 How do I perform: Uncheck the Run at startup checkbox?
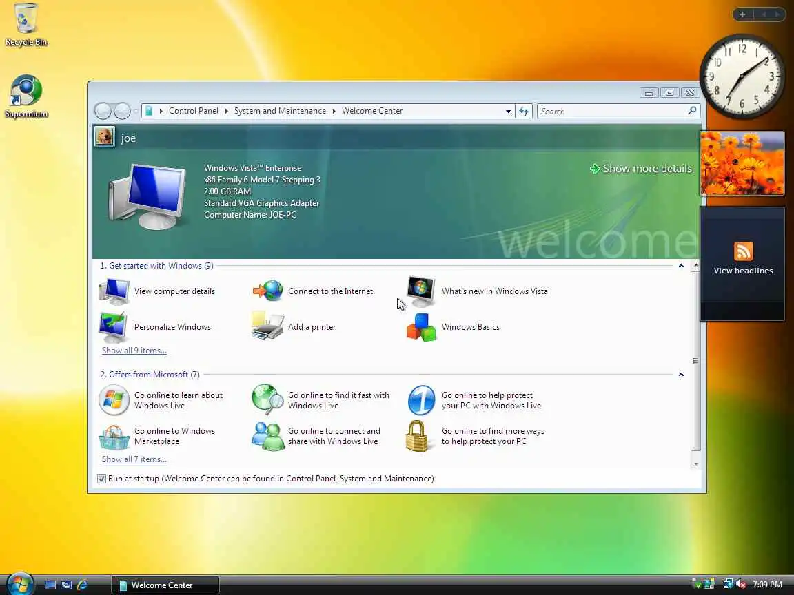tap(101, 479)
